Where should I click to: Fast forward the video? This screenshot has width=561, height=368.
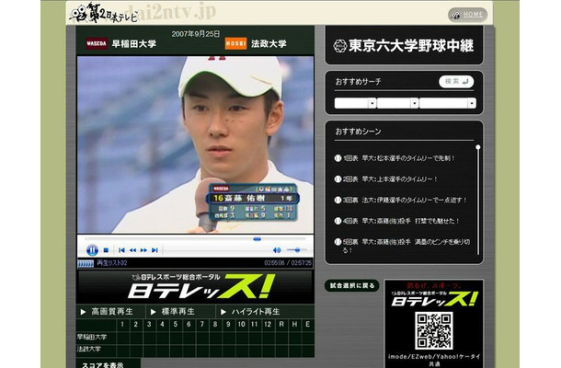point(143,250)
